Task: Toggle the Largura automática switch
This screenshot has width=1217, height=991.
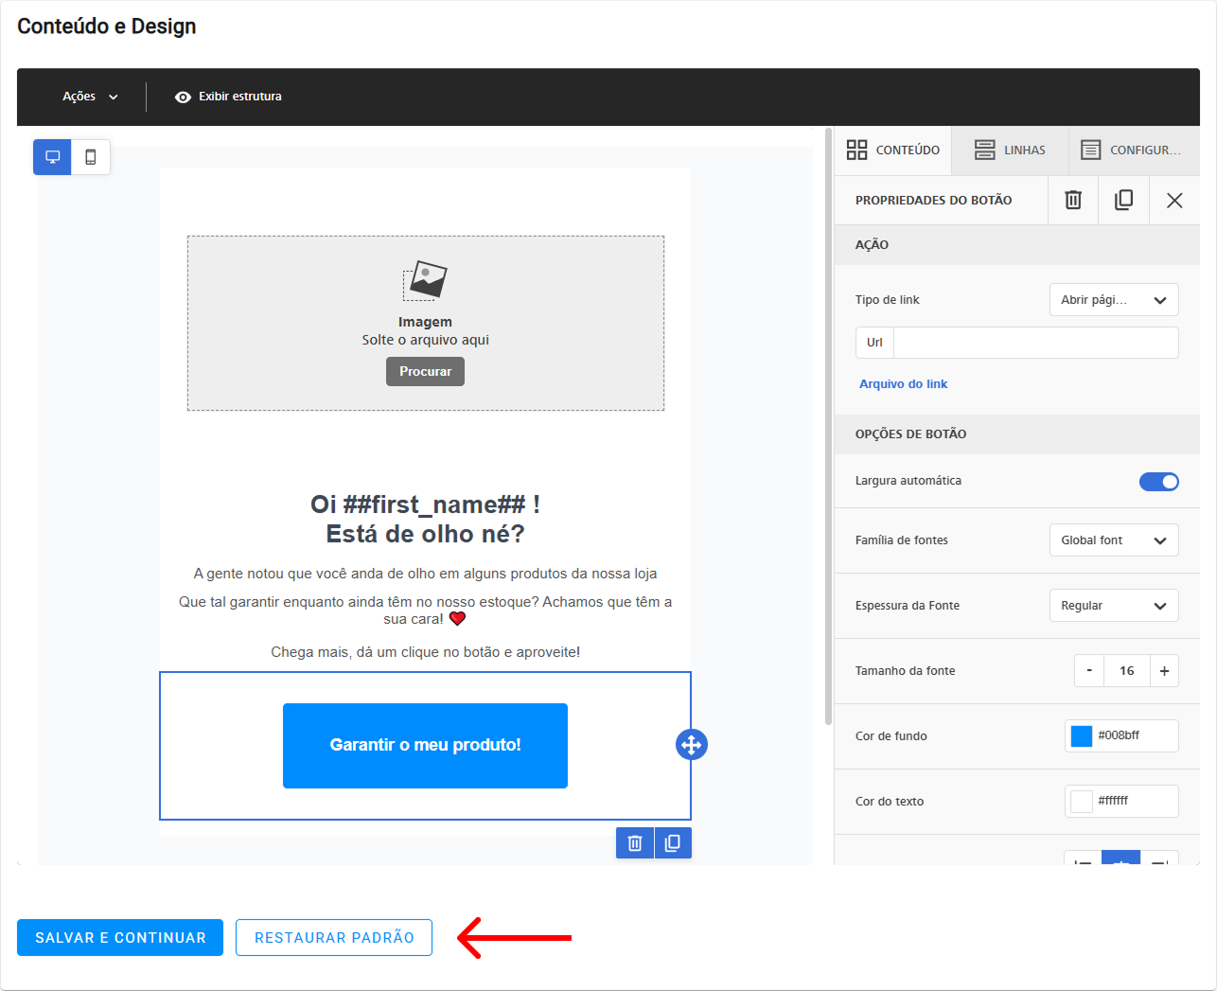Action: click(x=1158, y=482)
